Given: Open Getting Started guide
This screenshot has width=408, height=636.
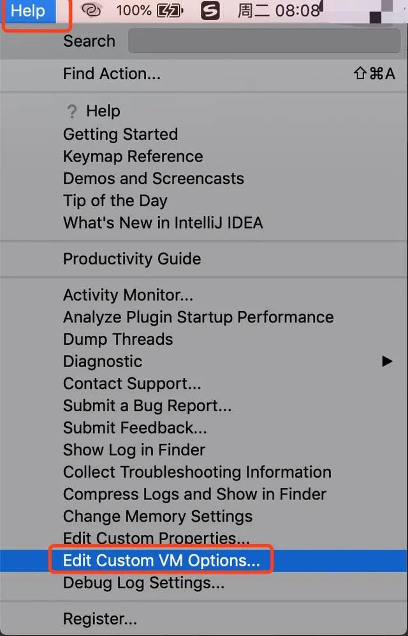Looking at the screenshot, I should click(120, 135).
